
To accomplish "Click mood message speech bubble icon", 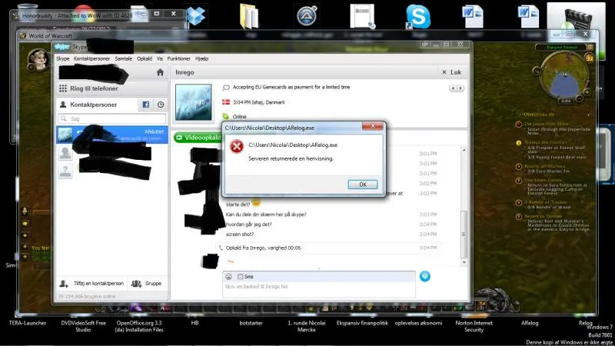I will pyautogui.click(x=226, y=88).
